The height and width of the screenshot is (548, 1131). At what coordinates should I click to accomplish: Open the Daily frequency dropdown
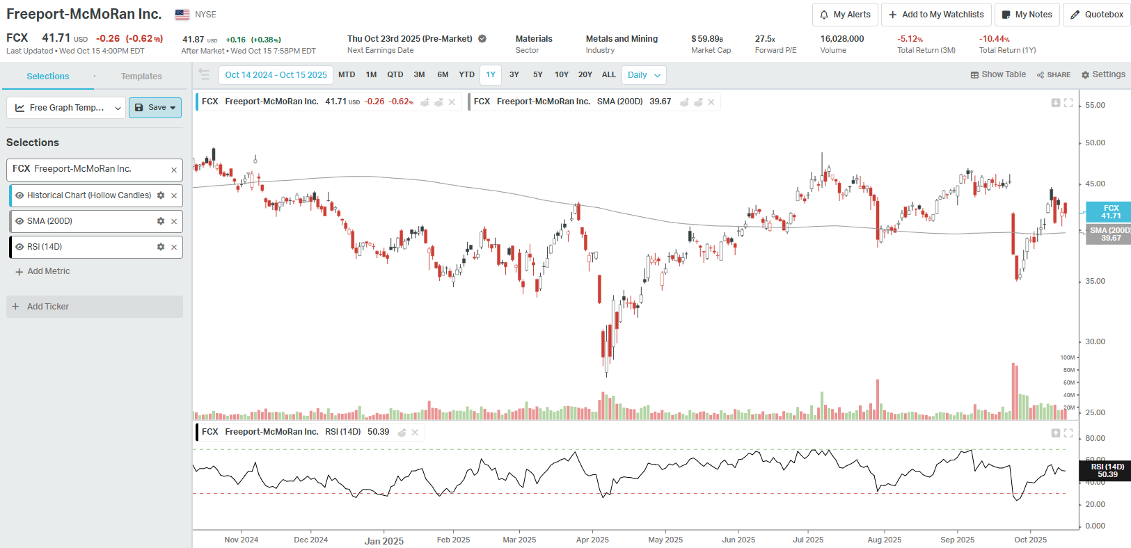tap(644, 75)
